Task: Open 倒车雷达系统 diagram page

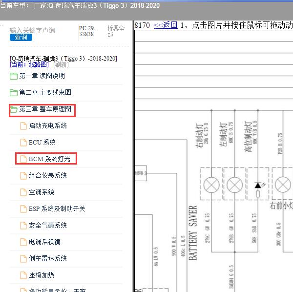Action: click(48, 259)
